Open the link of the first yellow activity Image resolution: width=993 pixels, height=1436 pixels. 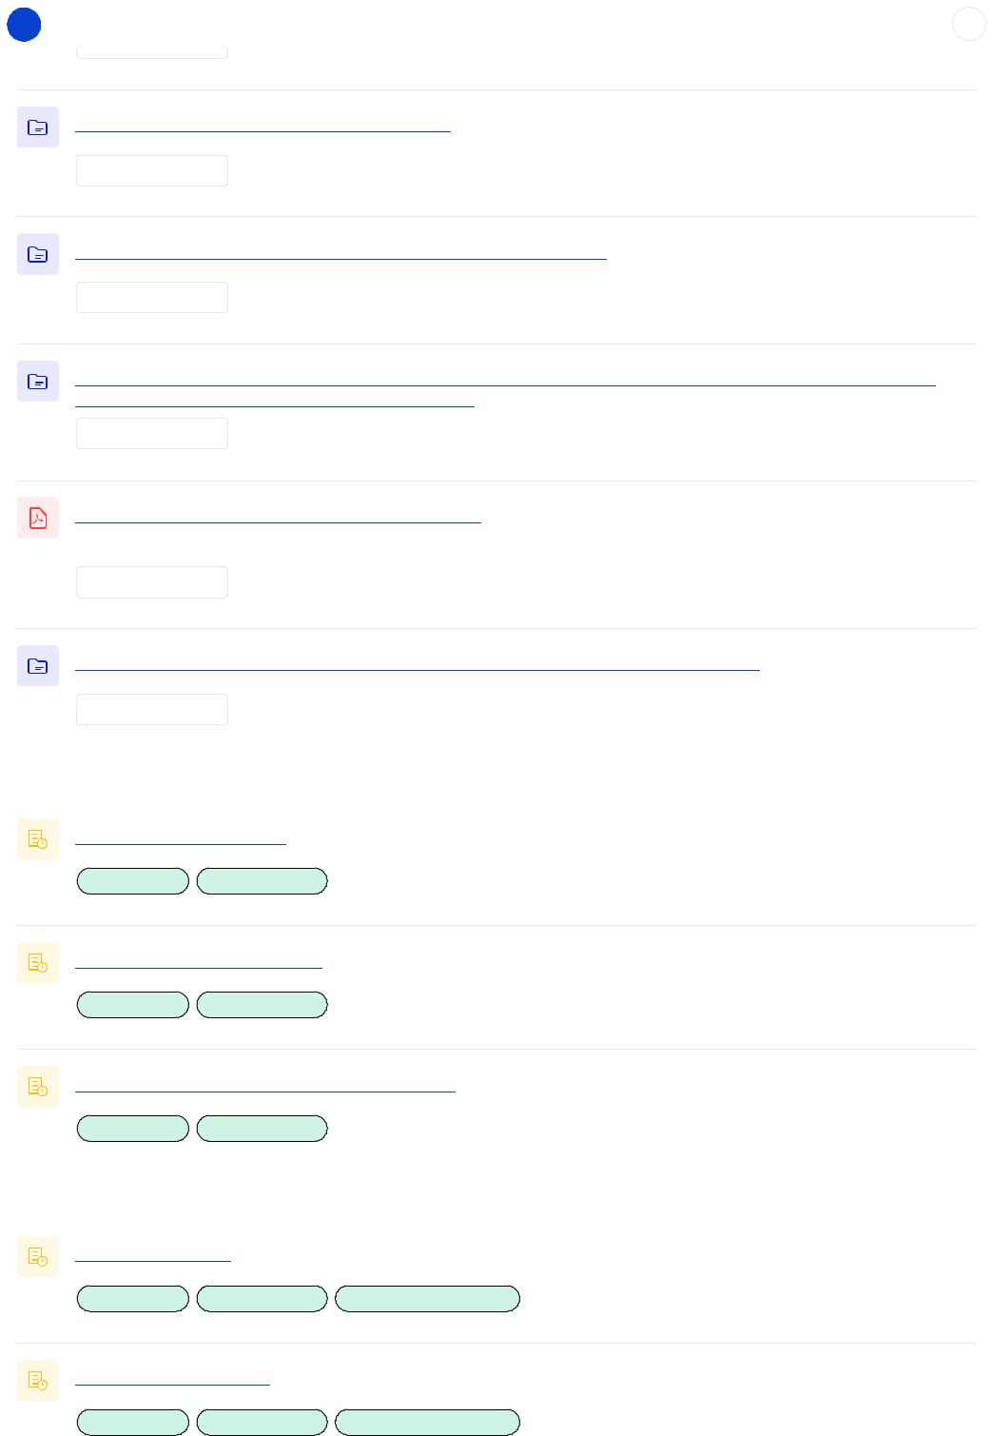coord(181,840)
